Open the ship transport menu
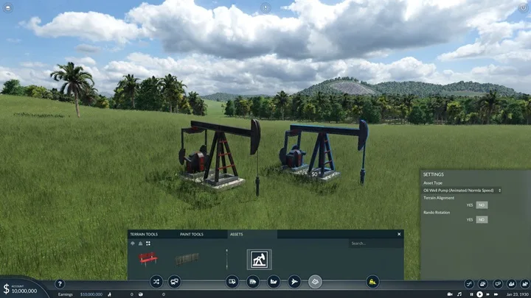 274,281
